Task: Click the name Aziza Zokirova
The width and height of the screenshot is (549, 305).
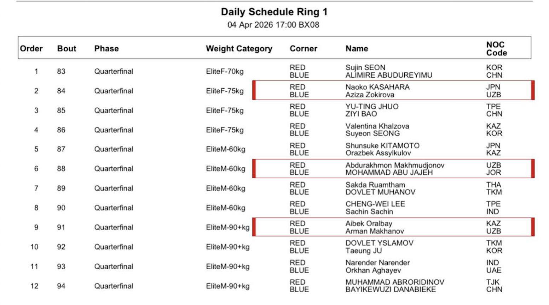Action: (x=370, y=95)
